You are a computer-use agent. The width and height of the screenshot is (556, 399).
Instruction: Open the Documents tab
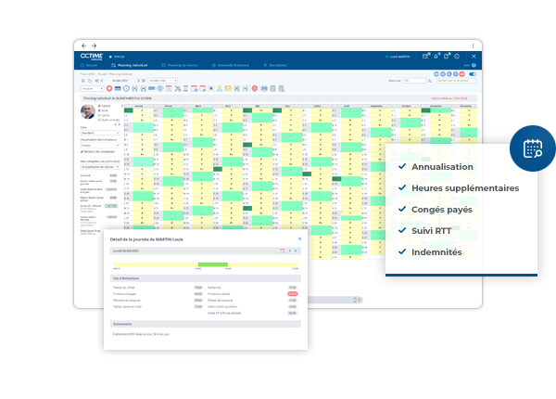tap(275, 65)
